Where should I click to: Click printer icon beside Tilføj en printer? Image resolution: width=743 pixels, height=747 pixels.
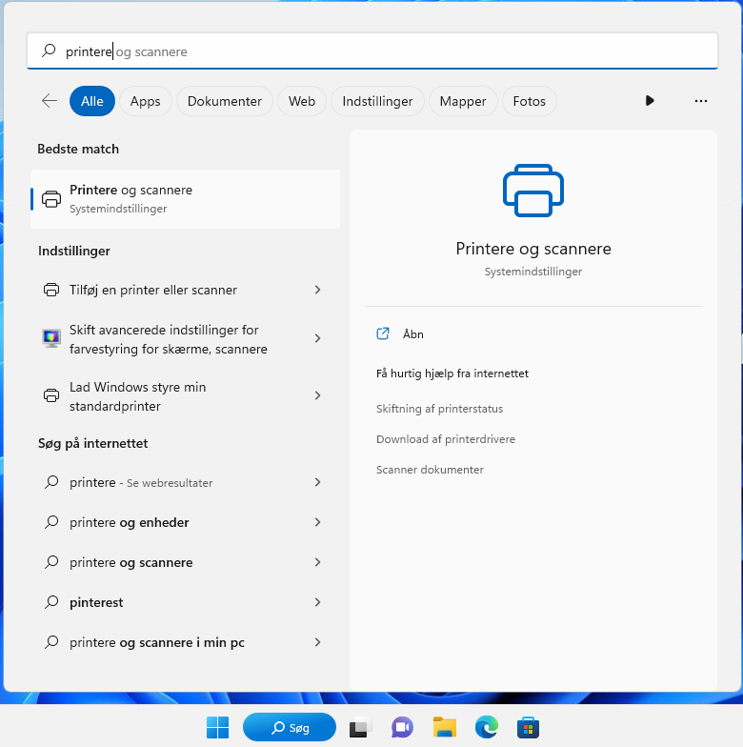[x=51, y=290]
